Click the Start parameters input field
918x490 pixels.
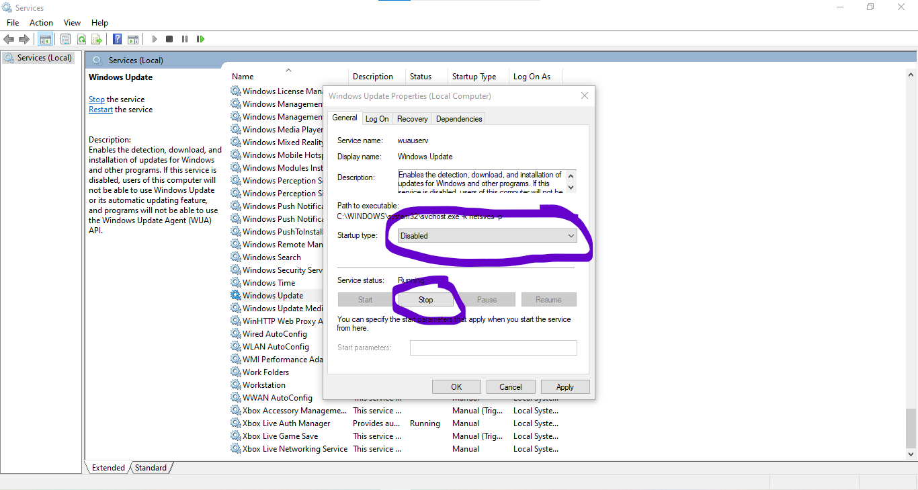click(x=493, y=348)
